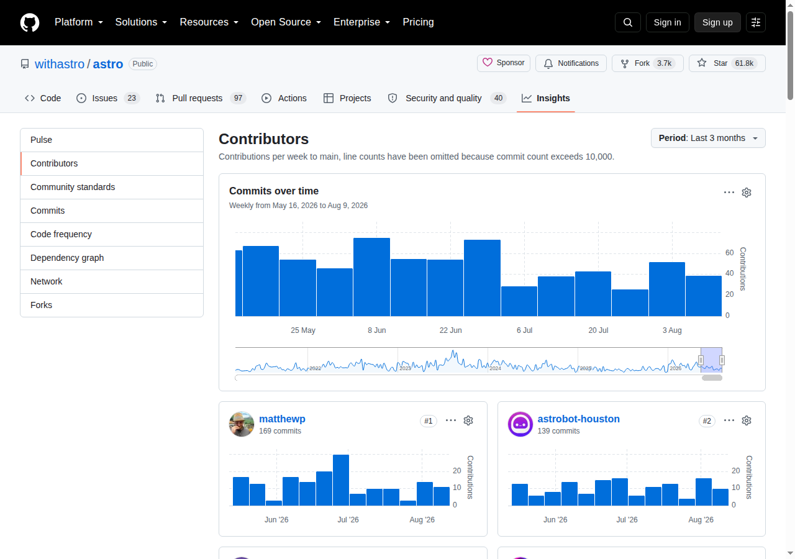Click the horizontal scrollbar thumb under timeline

(x=712, y=378)
